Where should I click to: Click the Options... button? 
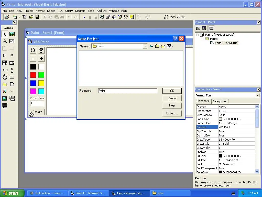point(172,113)
